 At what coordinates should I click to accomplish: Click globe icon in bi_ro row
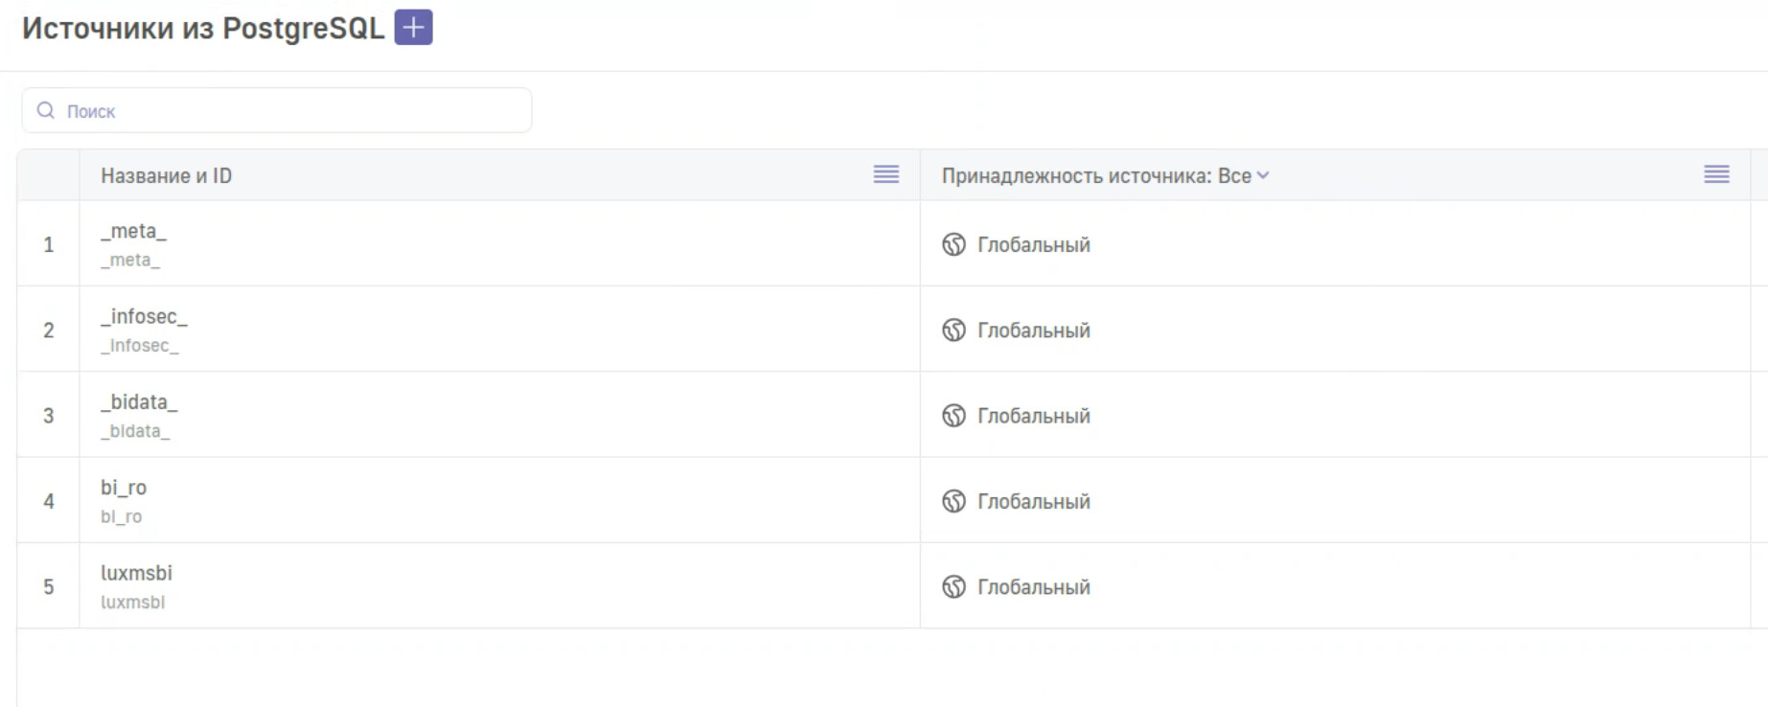pos(953,502)
